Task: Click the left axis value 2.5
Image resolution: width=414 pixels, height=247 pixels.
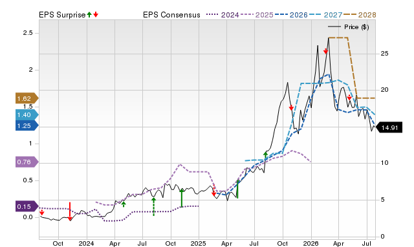Action: point(28,33)
